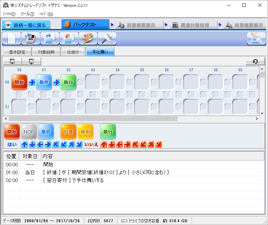Open the ツール(T) menu
The width and height of the screenshot is (268, 225).
(27, 14)
